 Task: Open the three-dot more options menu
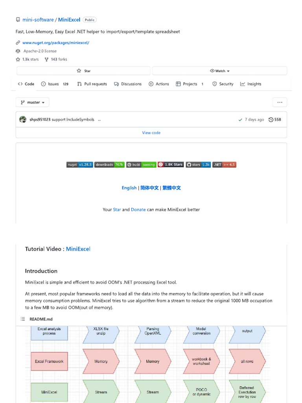tap(280, 102)
